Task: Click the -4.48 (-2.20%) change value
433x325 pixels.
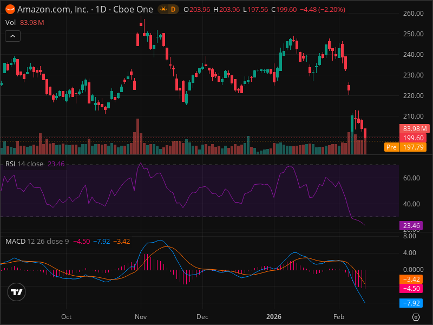Action: click(x=322, y=9)
